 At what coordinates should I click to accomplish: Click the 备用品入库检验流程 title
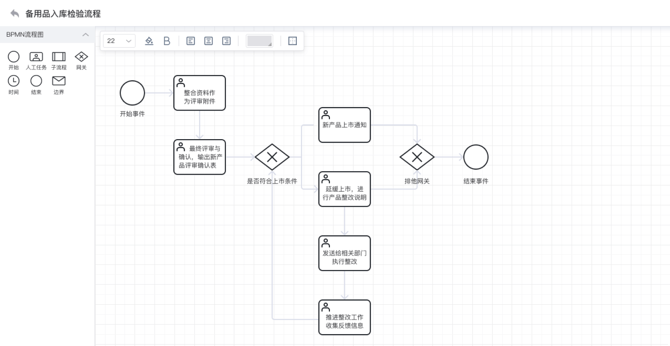tap(63, 14)
